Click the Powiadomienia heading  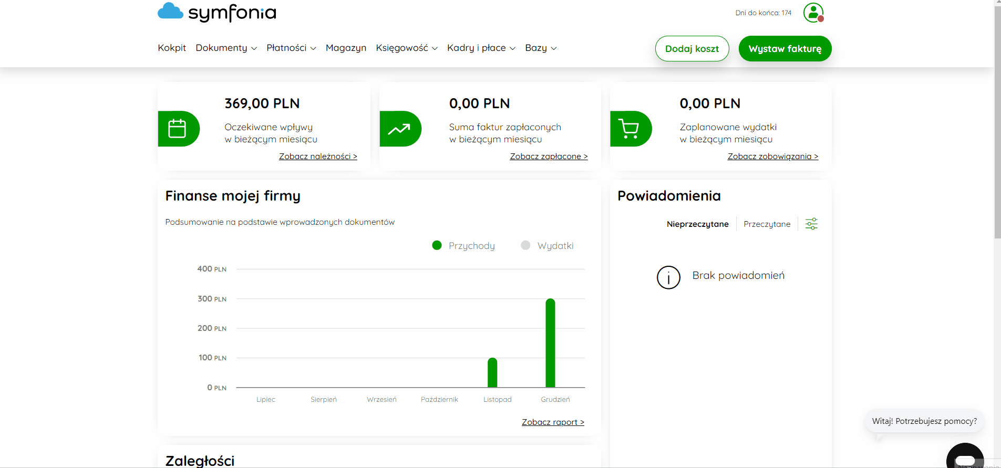tap(669, 196)
